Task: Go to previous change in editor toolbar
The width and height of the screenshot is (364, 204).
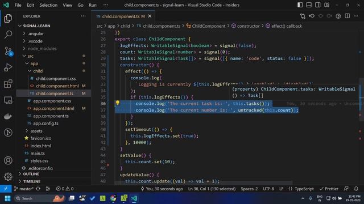Action: (312, 16)
